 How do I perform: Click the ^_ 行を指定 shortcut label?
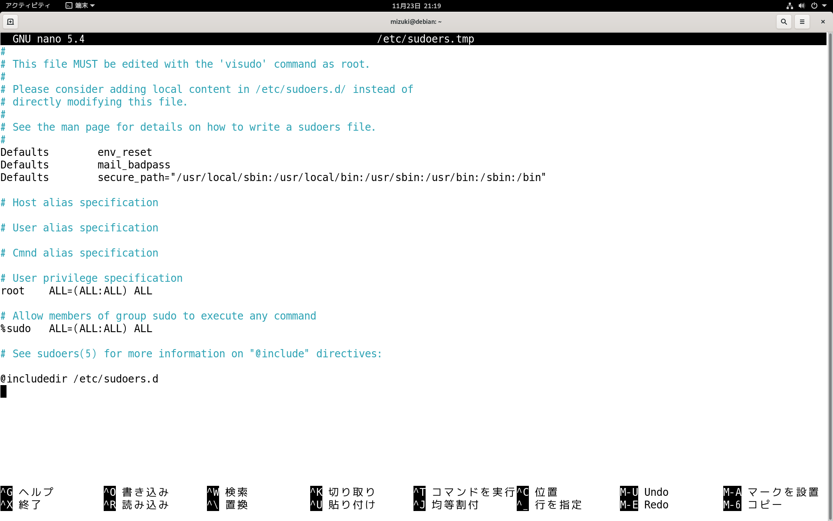click(x=549, y=505)
